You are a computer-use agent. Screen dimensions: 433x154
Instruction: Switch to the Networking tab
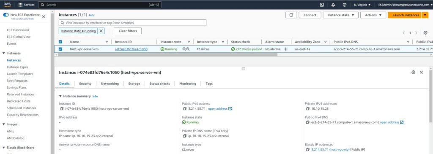click(110, 84)
